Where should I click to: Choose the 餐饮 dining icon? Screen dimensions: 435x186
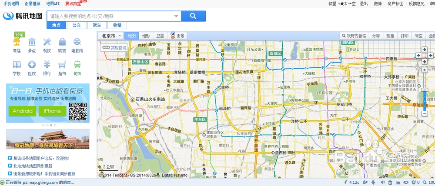(47, 42)
